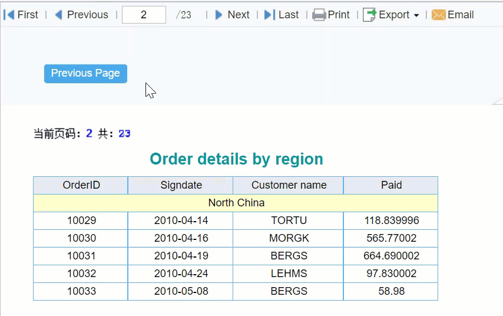
Task: Click the 58.98 paid amount cell
Action: pos(391,291)
